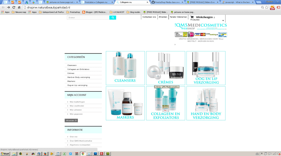The width and height of the screenshot is (281, 156).
Task: Open the Geïmporteerd uit Firefox bookmark folder
Action: click(52, 12)
